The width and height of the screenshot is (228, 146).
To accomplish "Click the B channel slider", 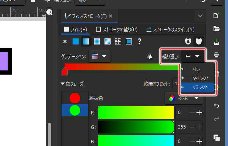I will tap(136, 140).
